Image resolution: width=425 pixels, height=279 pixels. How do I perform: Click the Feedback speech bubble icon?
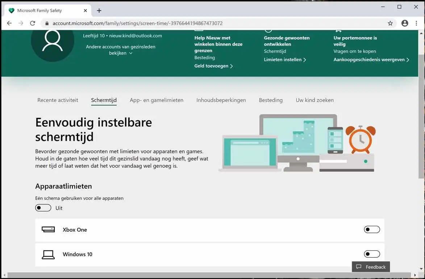[359, 267]
